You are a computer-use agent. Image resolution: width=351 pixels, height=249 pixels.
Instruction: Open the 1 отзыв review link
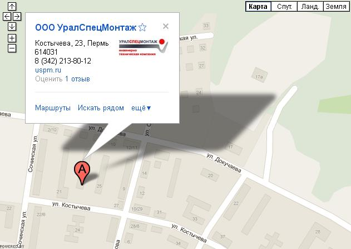click(x=77, y=79)
